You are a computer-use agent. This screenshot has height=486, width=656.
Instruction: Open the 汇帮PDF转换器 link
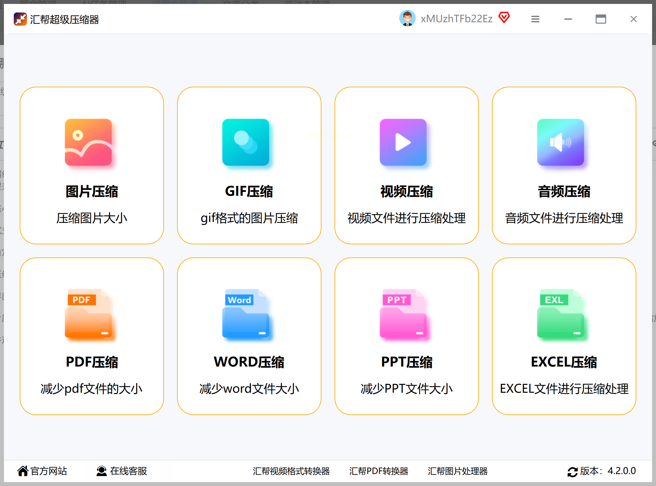[x=379, y=471]
